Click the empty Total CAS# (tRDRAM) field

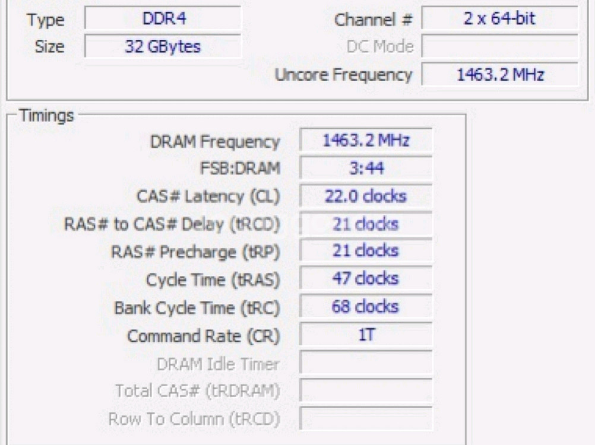click(x=366, y=391)
